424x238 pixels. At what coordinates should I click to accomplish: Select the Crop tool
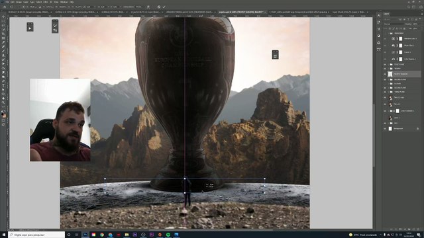coord(3,34)
